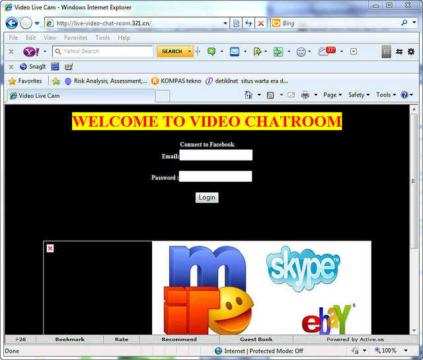This screenshot has height=360, width=423.
Task: Click the weather cloud temperature icon
Action: 327,51
